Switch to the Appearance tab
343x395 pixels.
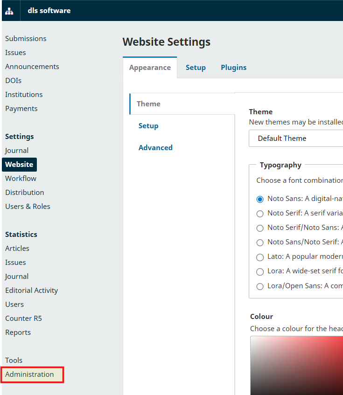coord(150,68)
